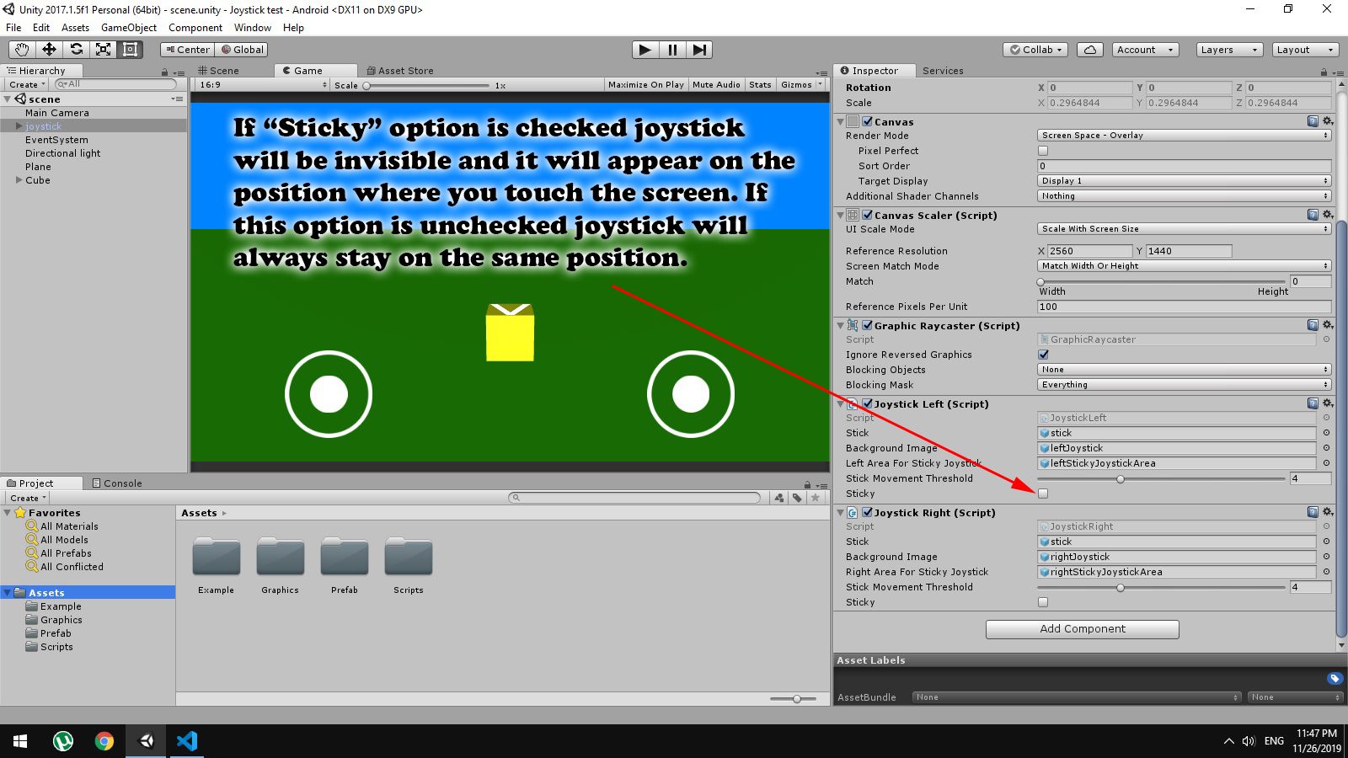The height and width of the screenshot is (758, 1348).
Task: Enable Sticky for Joystick Left
Action: (1043, 494)
